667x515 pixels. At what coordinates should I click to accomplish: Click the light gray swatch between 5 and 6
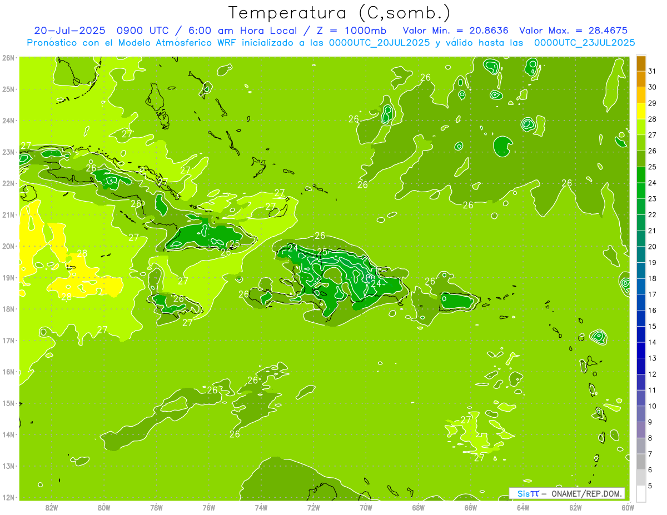pyautogui.click(x=641, y=477)
